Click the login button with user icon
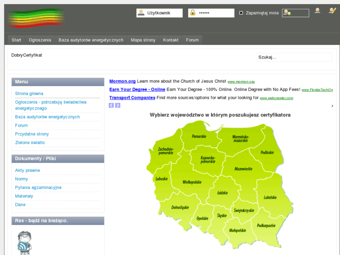This screenshot has width=340, height=255. (295, 13)
